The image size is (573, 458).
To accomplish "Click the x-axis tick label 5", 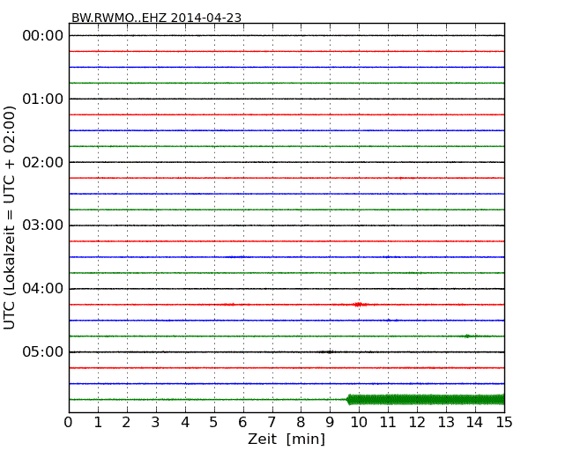I will 214,423.
